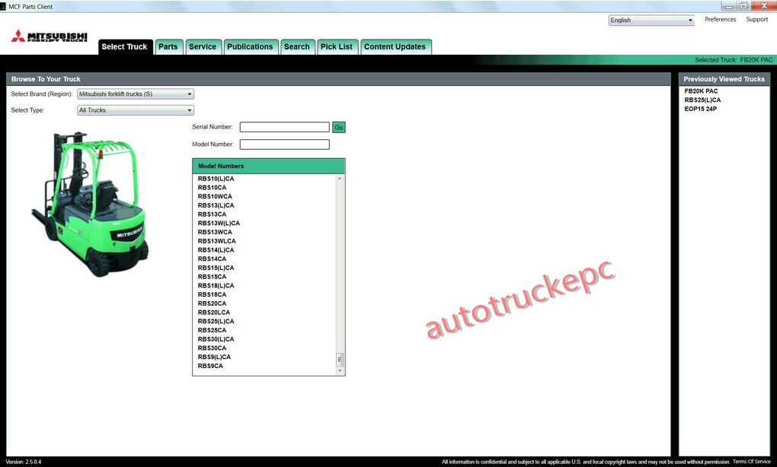The image size is (777, 467).
Task: Open the Support link
Action: click(756, 19)
